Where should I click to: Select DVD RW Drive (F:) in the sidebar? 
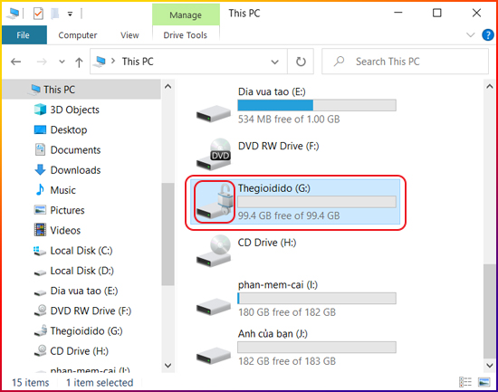pyautogui.click(x=82, y=311)
